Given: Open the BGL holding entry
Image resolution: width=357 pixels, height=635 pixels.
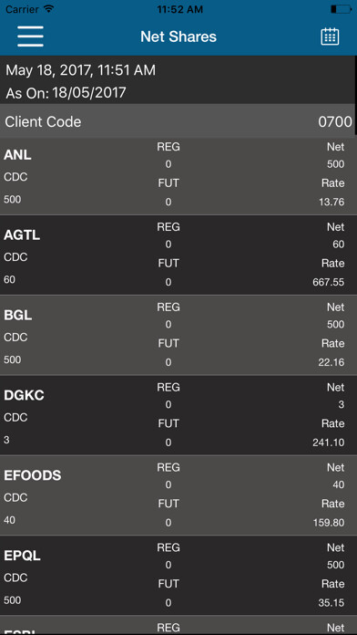Looking at the screenshot, I should (178, 336).
